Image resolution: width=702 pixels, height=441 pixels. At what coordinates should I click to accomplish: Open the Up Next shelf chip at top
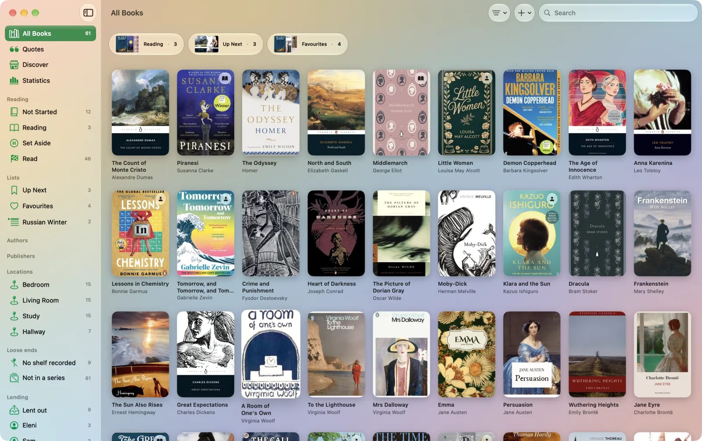[x=226, y=44]
